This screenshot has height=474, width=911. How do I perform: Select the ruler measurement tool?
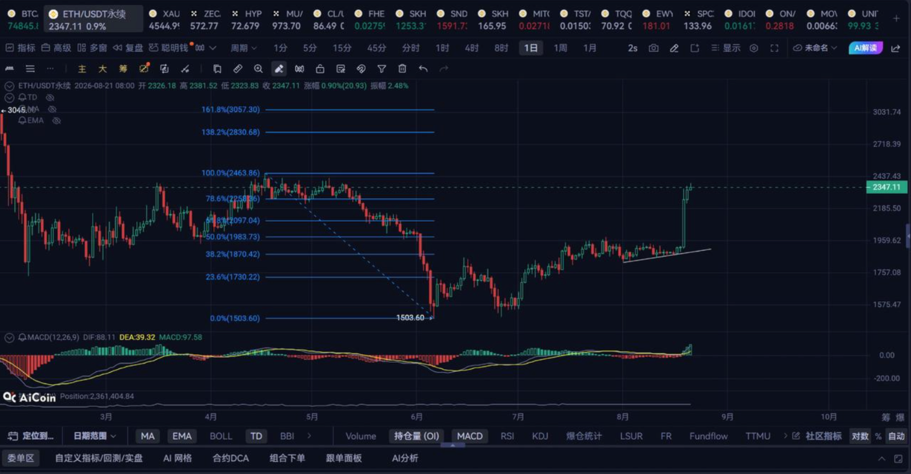tap(238, 69)
